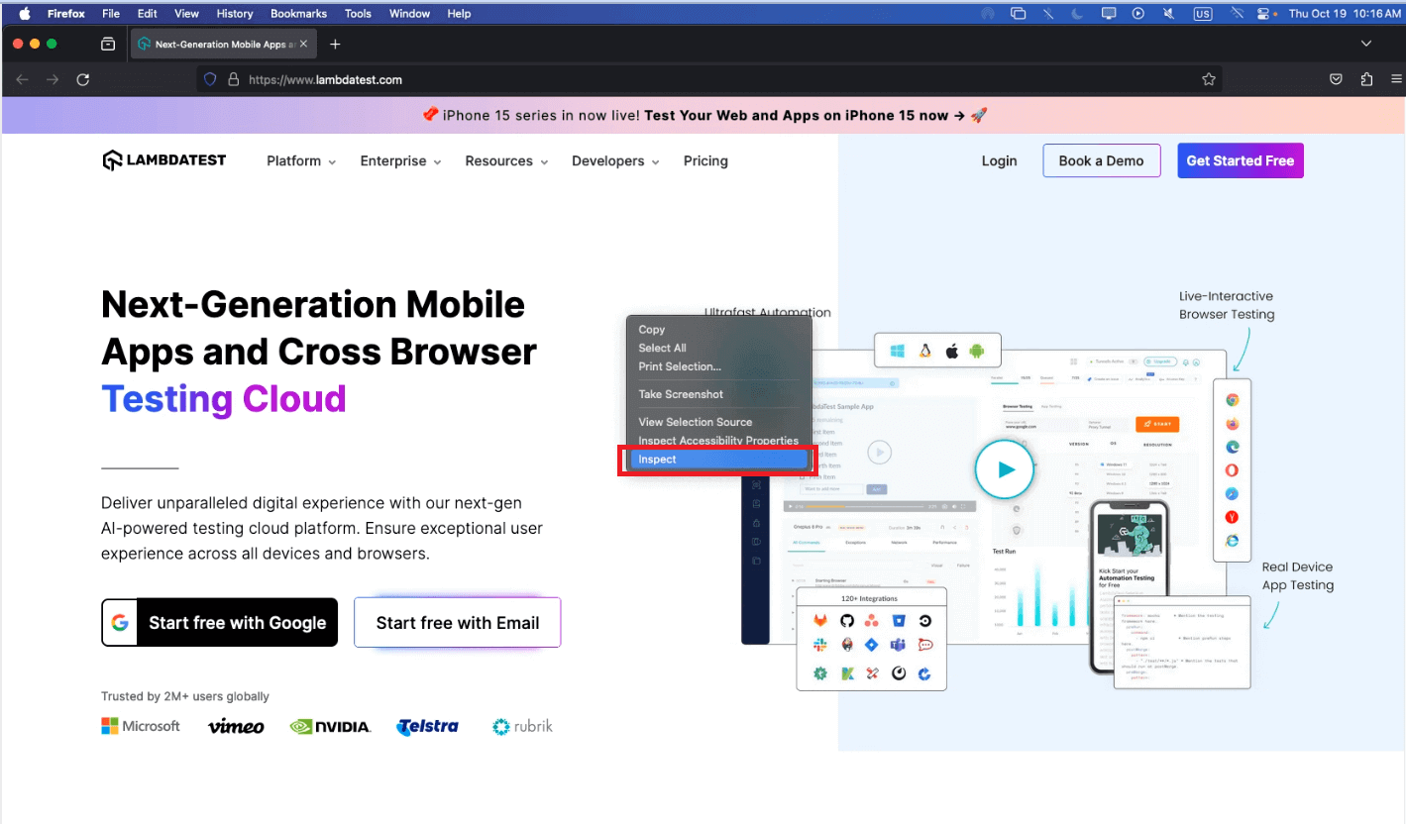
Task: Click the Firefox reload page icon
Action: click(x=83, y=80)
